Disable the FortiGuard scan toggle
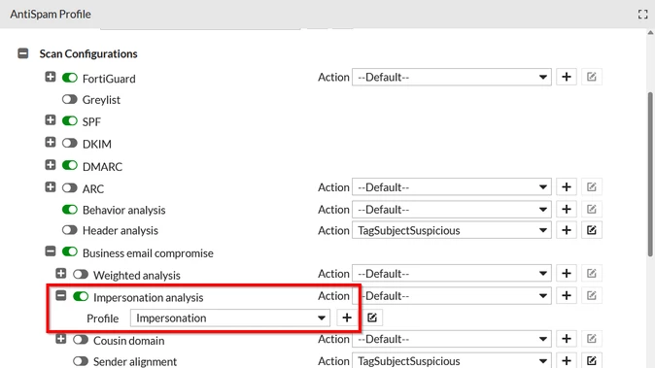The width and height of the screenshot is (655, 368). (70, 78)
